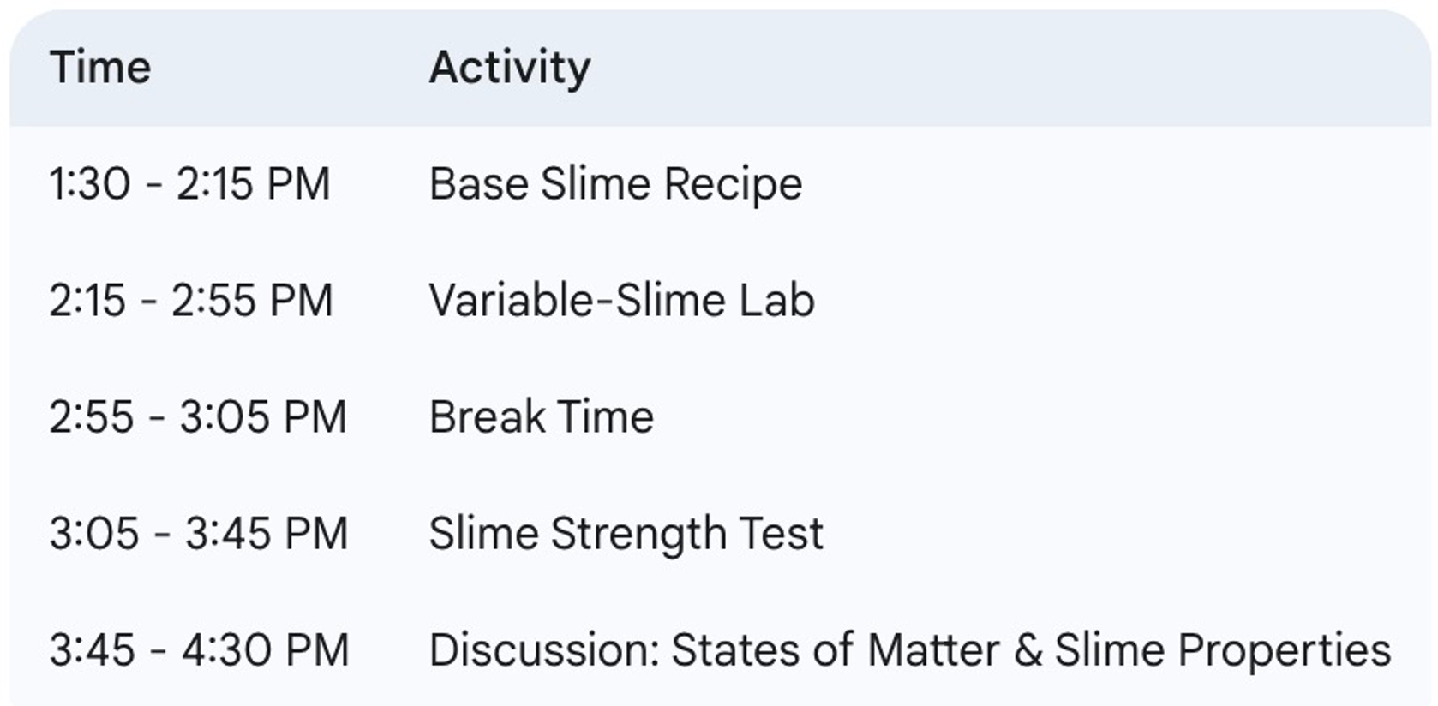
Task: Click the '1:30' start time
Action: 90,184
